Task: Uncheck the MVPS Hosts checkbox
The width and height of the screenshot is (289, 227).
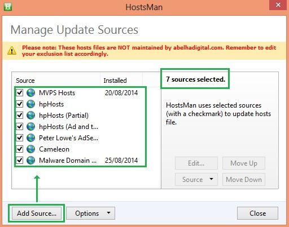Action: point(20,93)
